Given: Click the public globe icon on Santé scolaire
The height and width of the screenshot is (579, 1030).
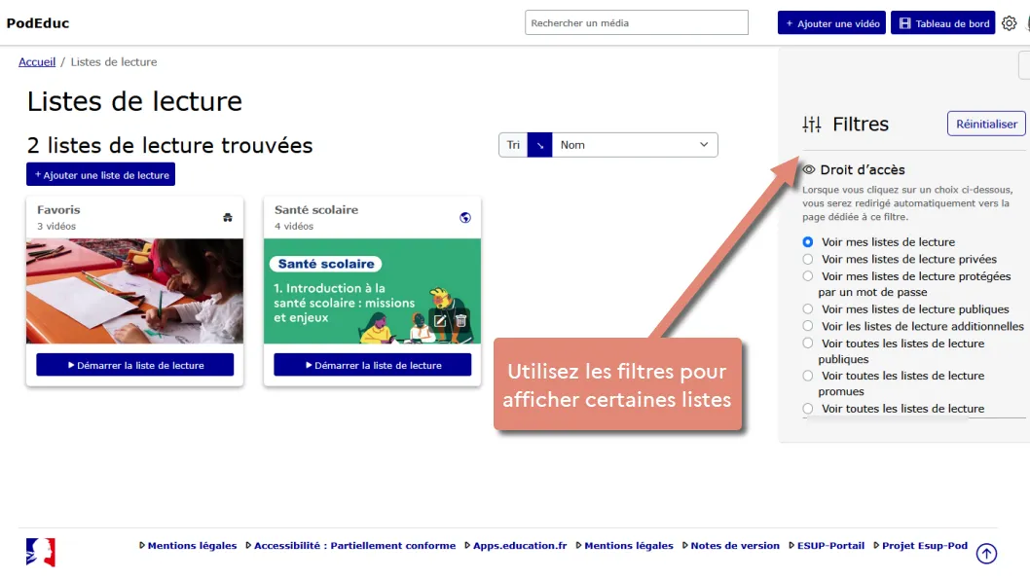Looking at the screenshot, I should coord(465,217).
